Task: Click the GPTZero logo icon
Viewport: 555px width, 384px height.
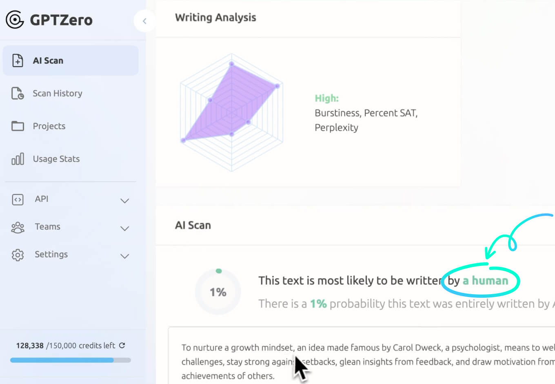Action: 15,20
